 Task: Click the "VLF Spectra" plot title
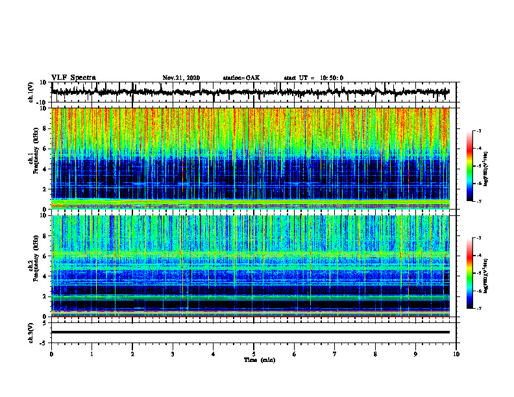pos(73,78)
